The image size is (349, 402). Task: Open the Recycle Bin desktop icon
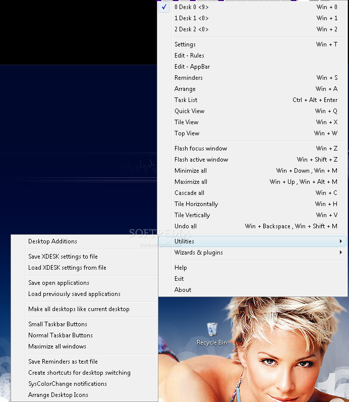point(212,333)
